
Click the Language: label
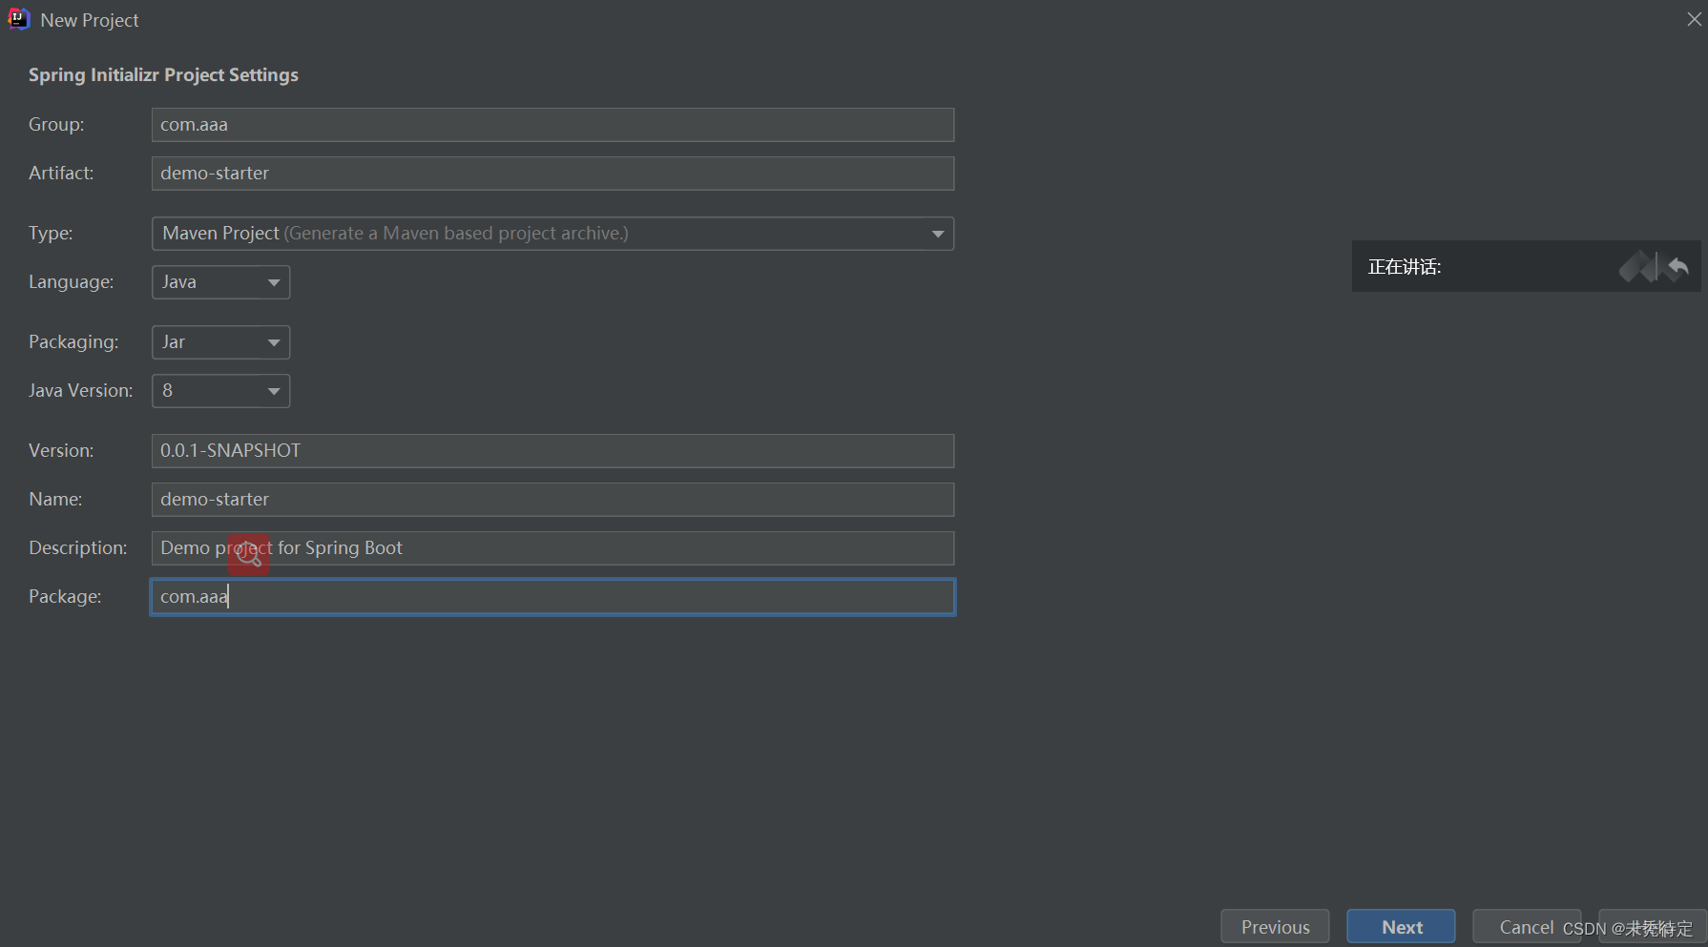click(71, 282)
